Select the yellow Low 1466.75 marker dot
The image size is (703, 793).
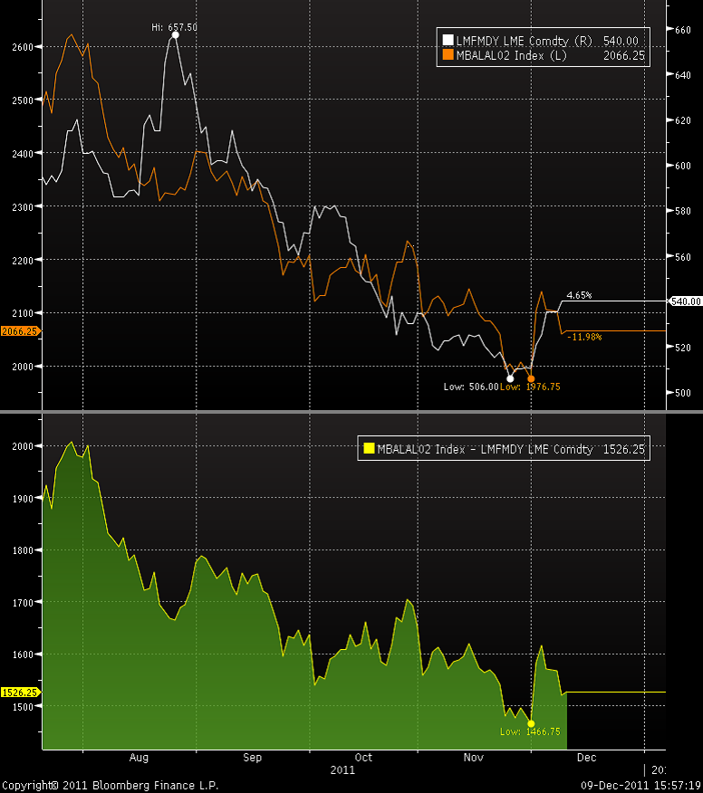531,723
